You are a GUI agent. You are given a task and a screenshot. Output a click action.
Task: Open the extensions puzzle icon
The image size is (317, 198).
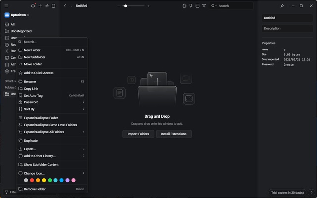[184, 6]
